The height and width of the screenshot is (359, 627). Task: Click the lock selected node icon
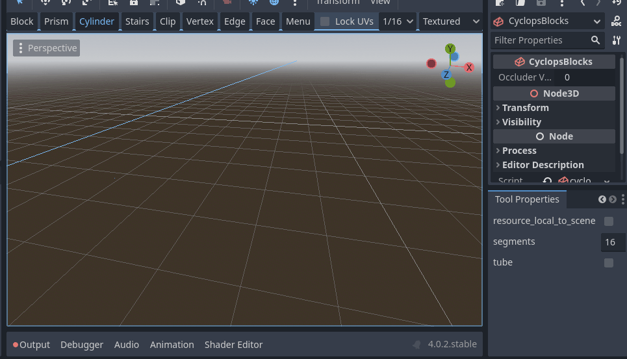[134, 3]
